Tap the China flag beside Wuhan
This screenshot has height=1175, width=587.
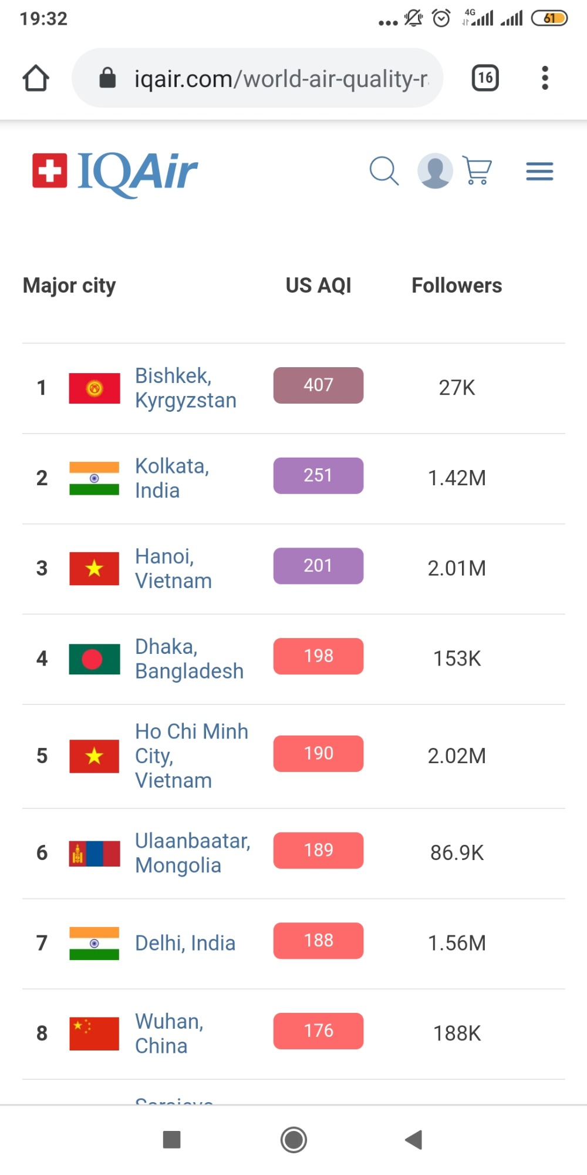(95, 1033)
